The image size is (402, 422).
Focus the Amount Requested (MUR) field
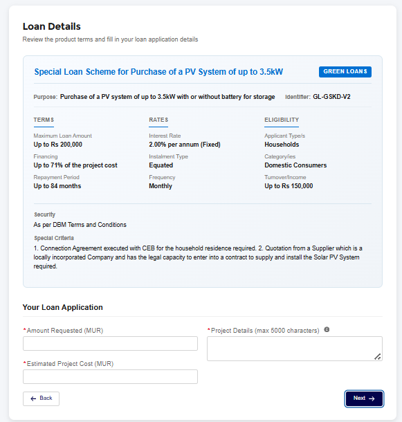(110, 343)
